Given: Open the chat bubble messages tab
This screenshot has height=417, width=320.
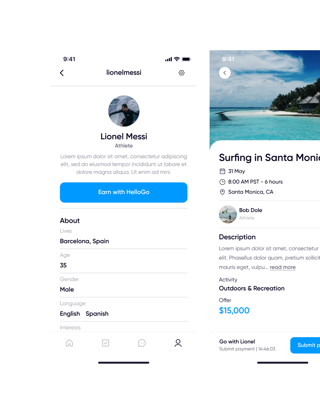Looking at the screenshot, I should tap(142, 343).
